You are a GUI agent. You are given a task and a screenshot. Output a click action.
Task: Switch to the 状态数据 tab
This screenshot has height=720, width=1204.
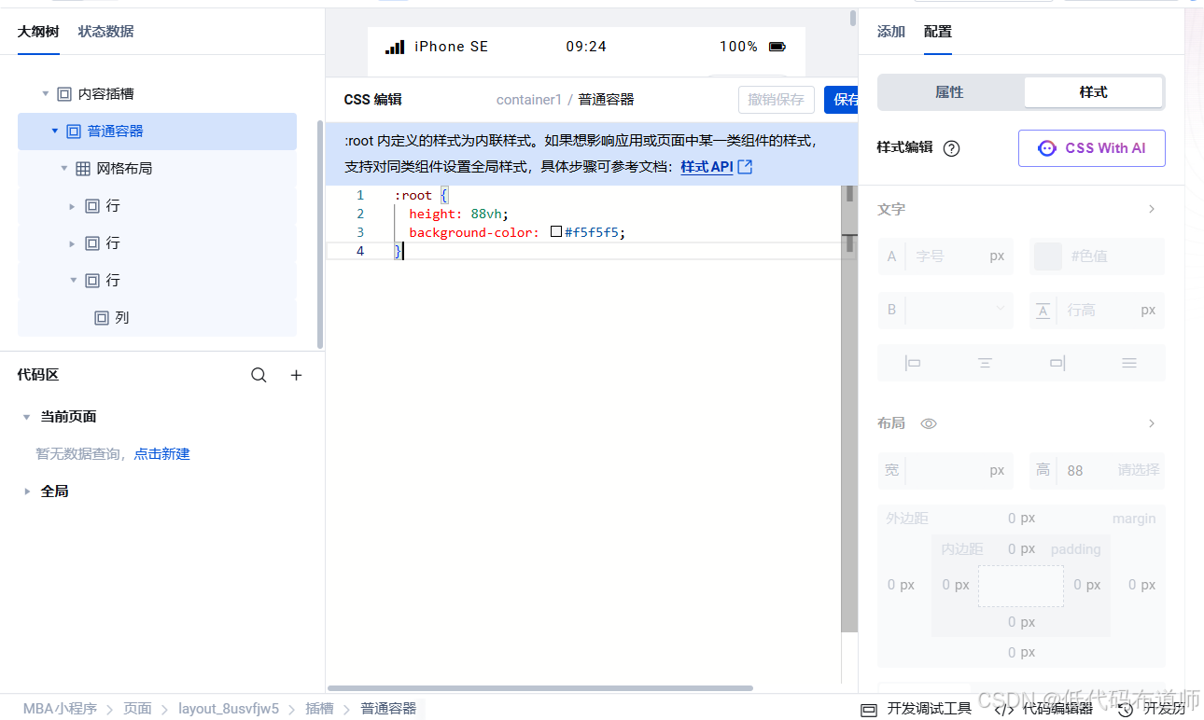pos(105,30)
